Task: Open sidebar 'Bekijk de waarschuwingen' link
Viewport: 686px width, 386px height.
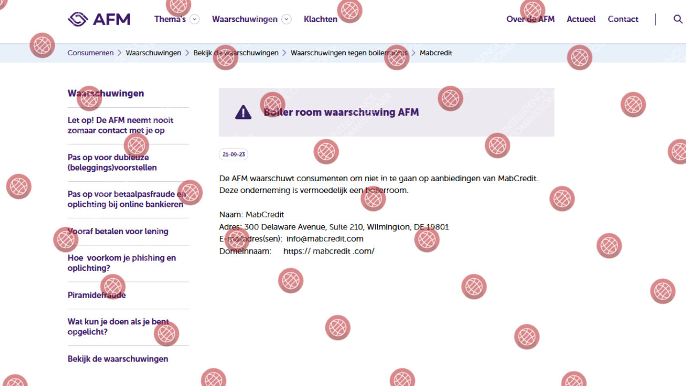Action: point(118,359)
